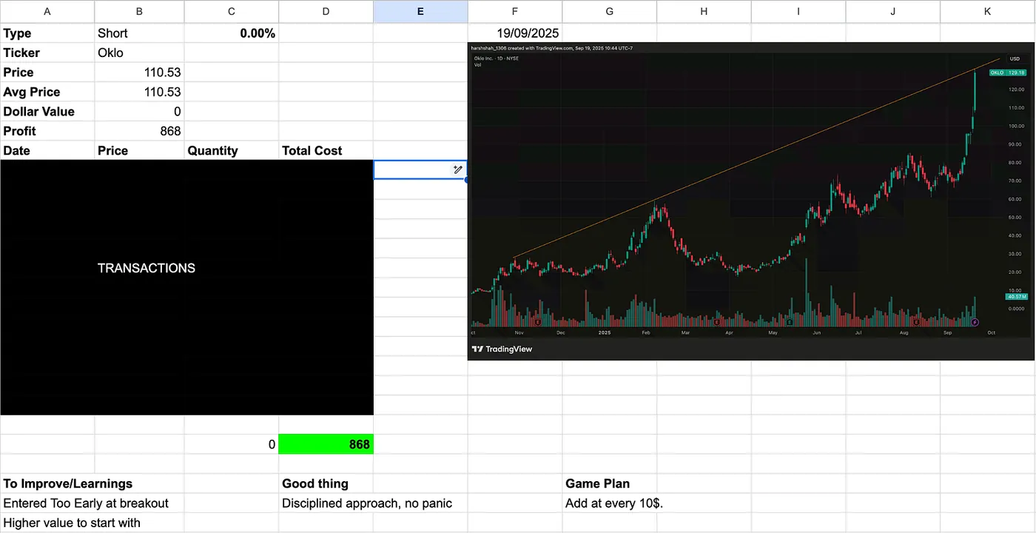Select the highlighted column E header
The height and width of the screenshot is (533, 1036).
420,11
